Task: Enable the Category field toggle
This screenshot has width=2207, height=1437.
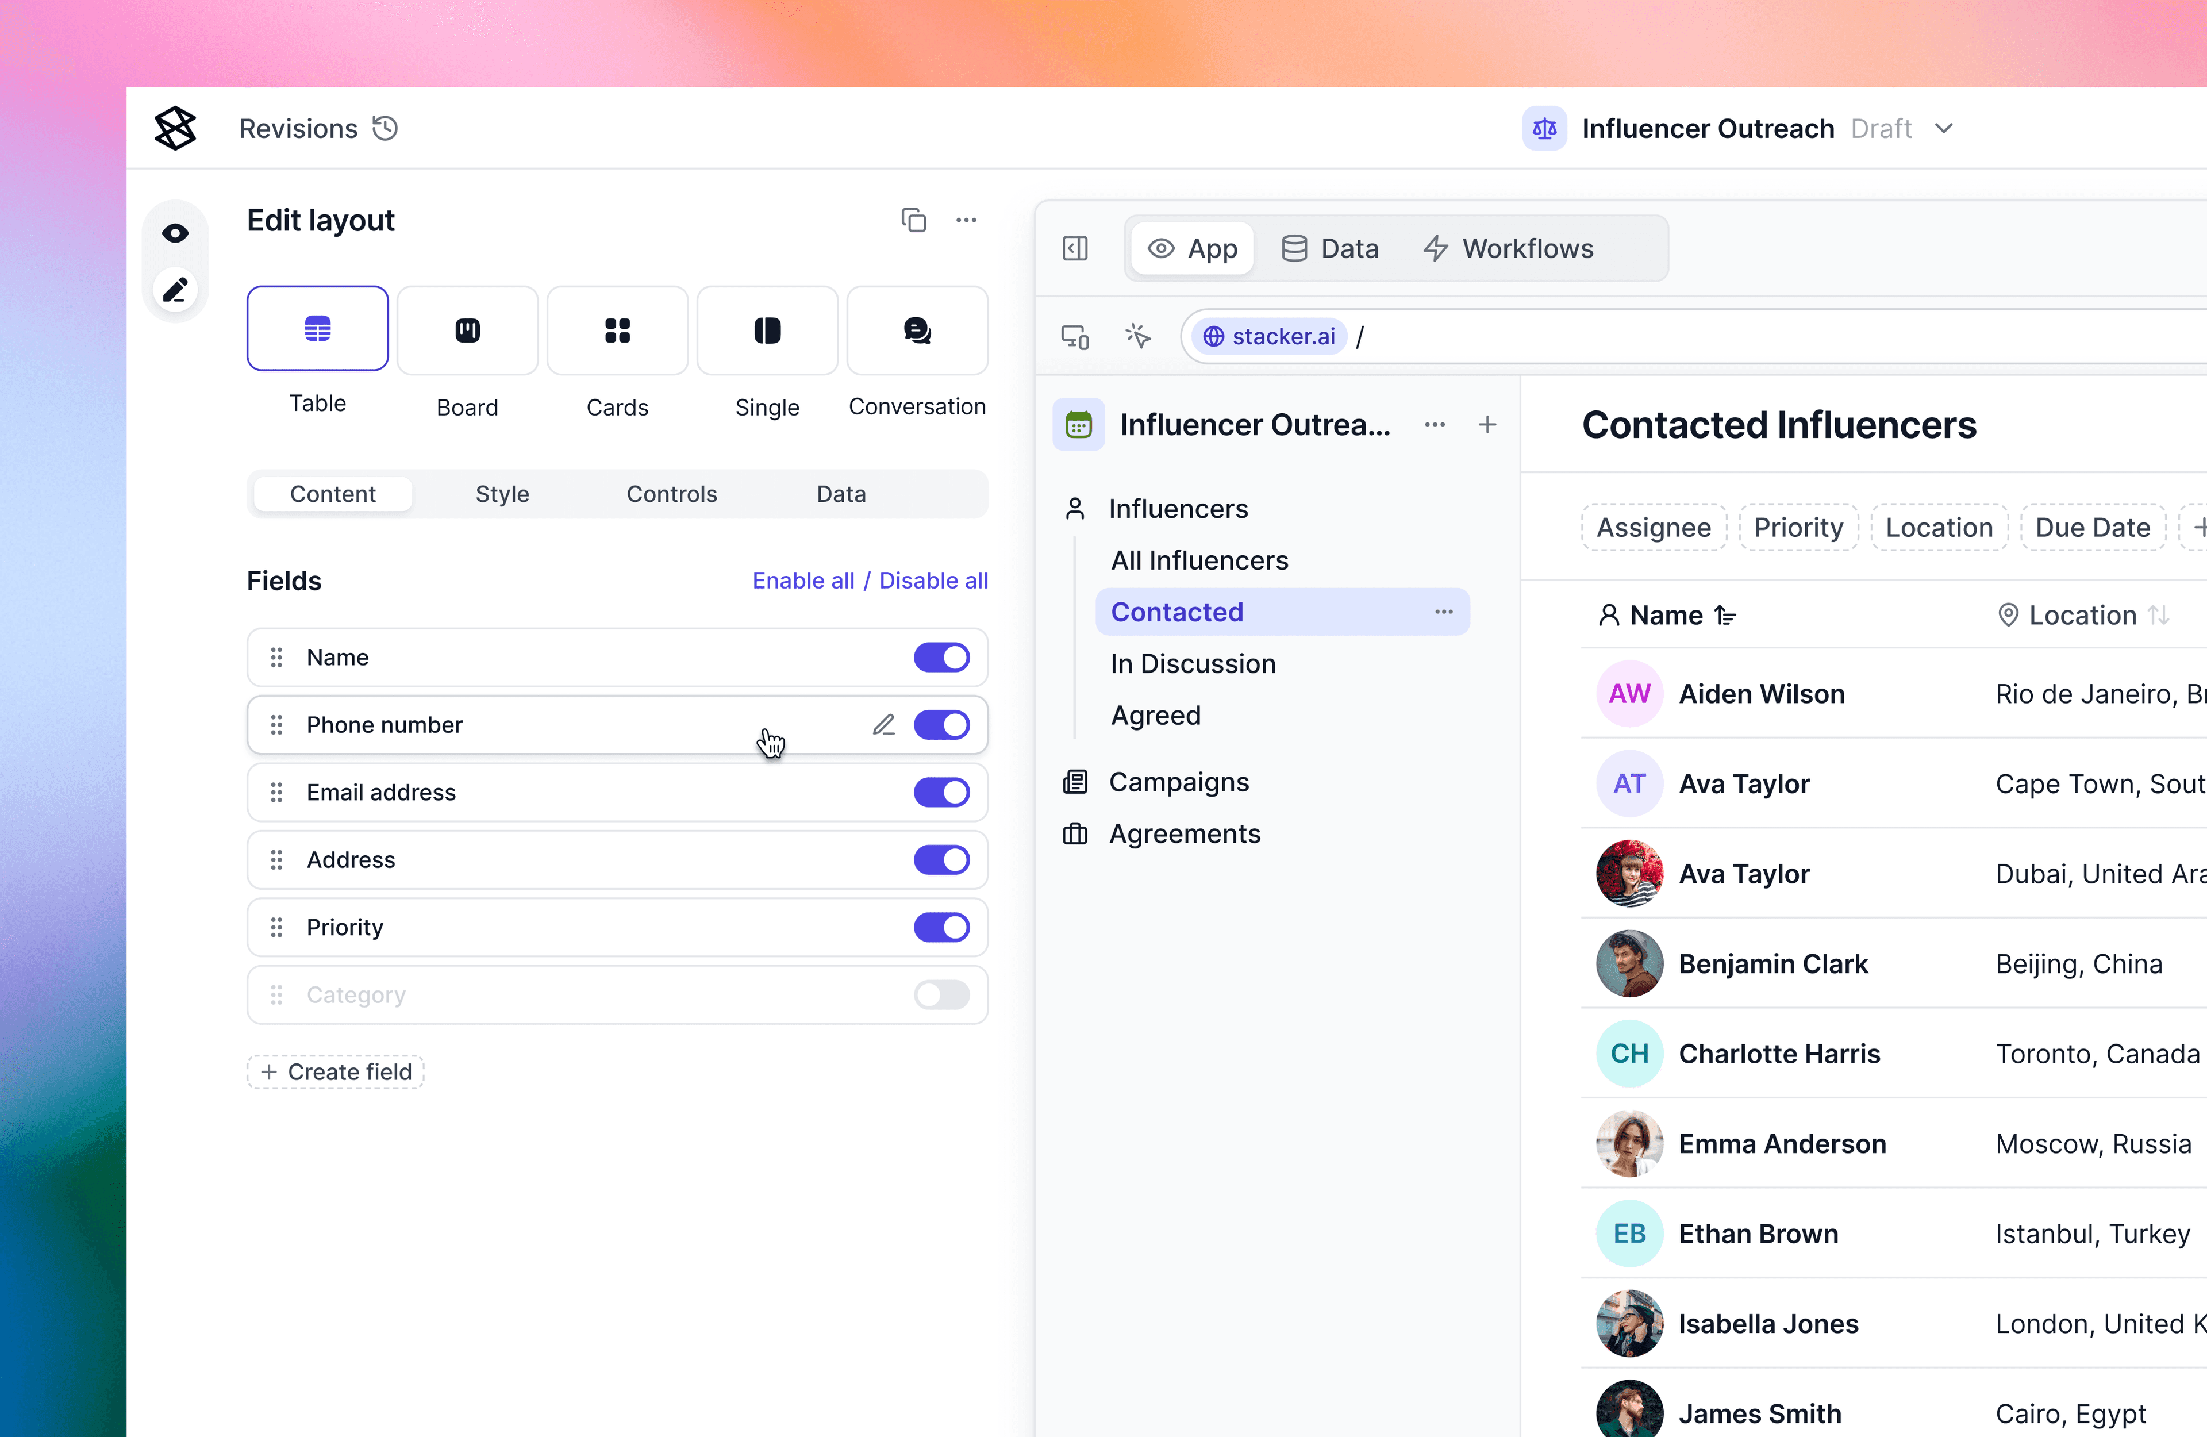Action: pos(941,996)
